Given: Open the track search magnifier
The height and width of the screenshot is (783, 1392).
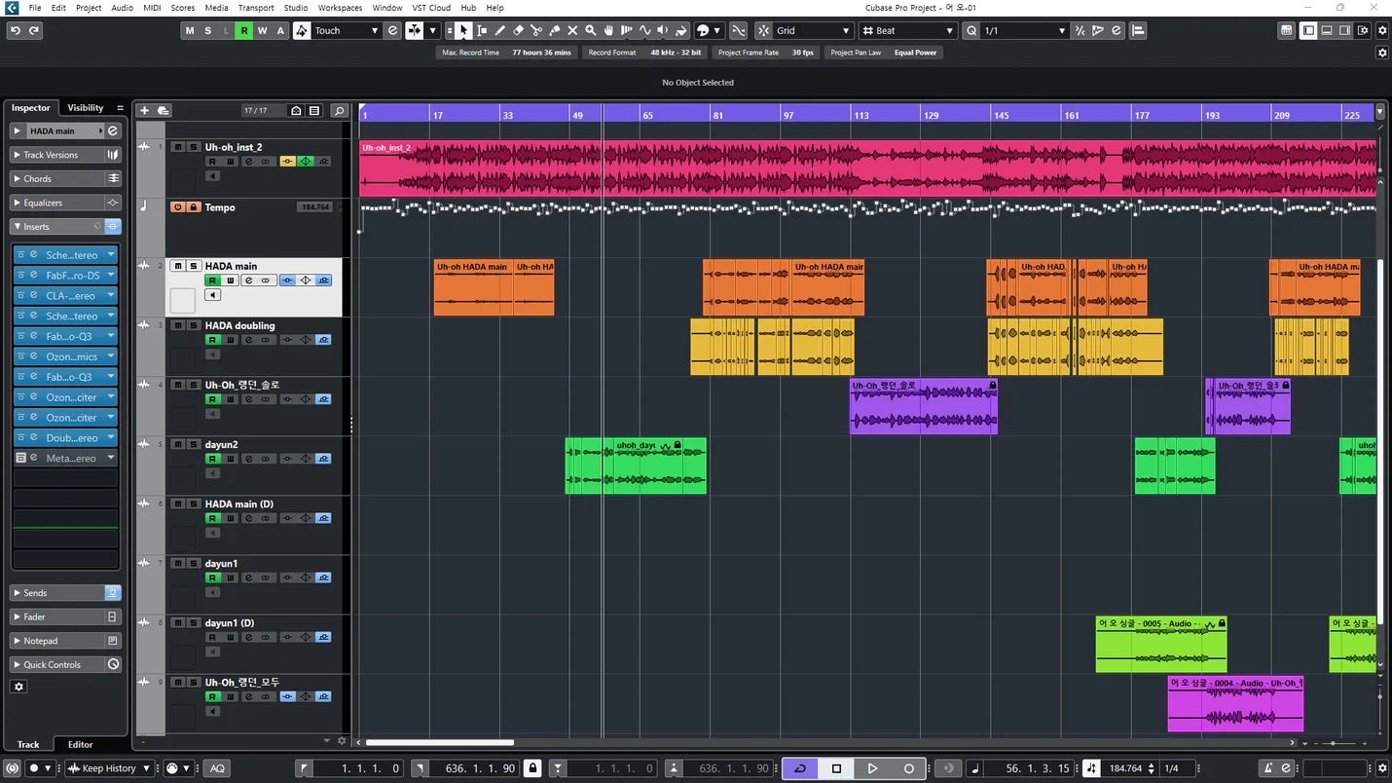Looking at the screenshot, I should 339,111.
